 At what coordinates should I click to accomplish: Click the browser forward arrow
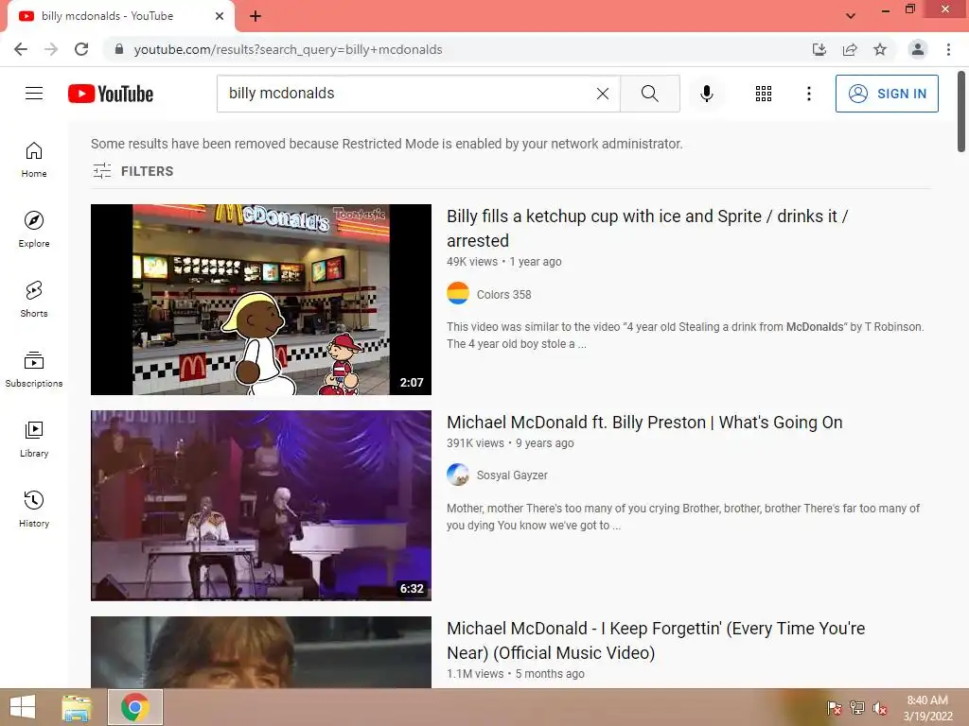coord(51,49)
